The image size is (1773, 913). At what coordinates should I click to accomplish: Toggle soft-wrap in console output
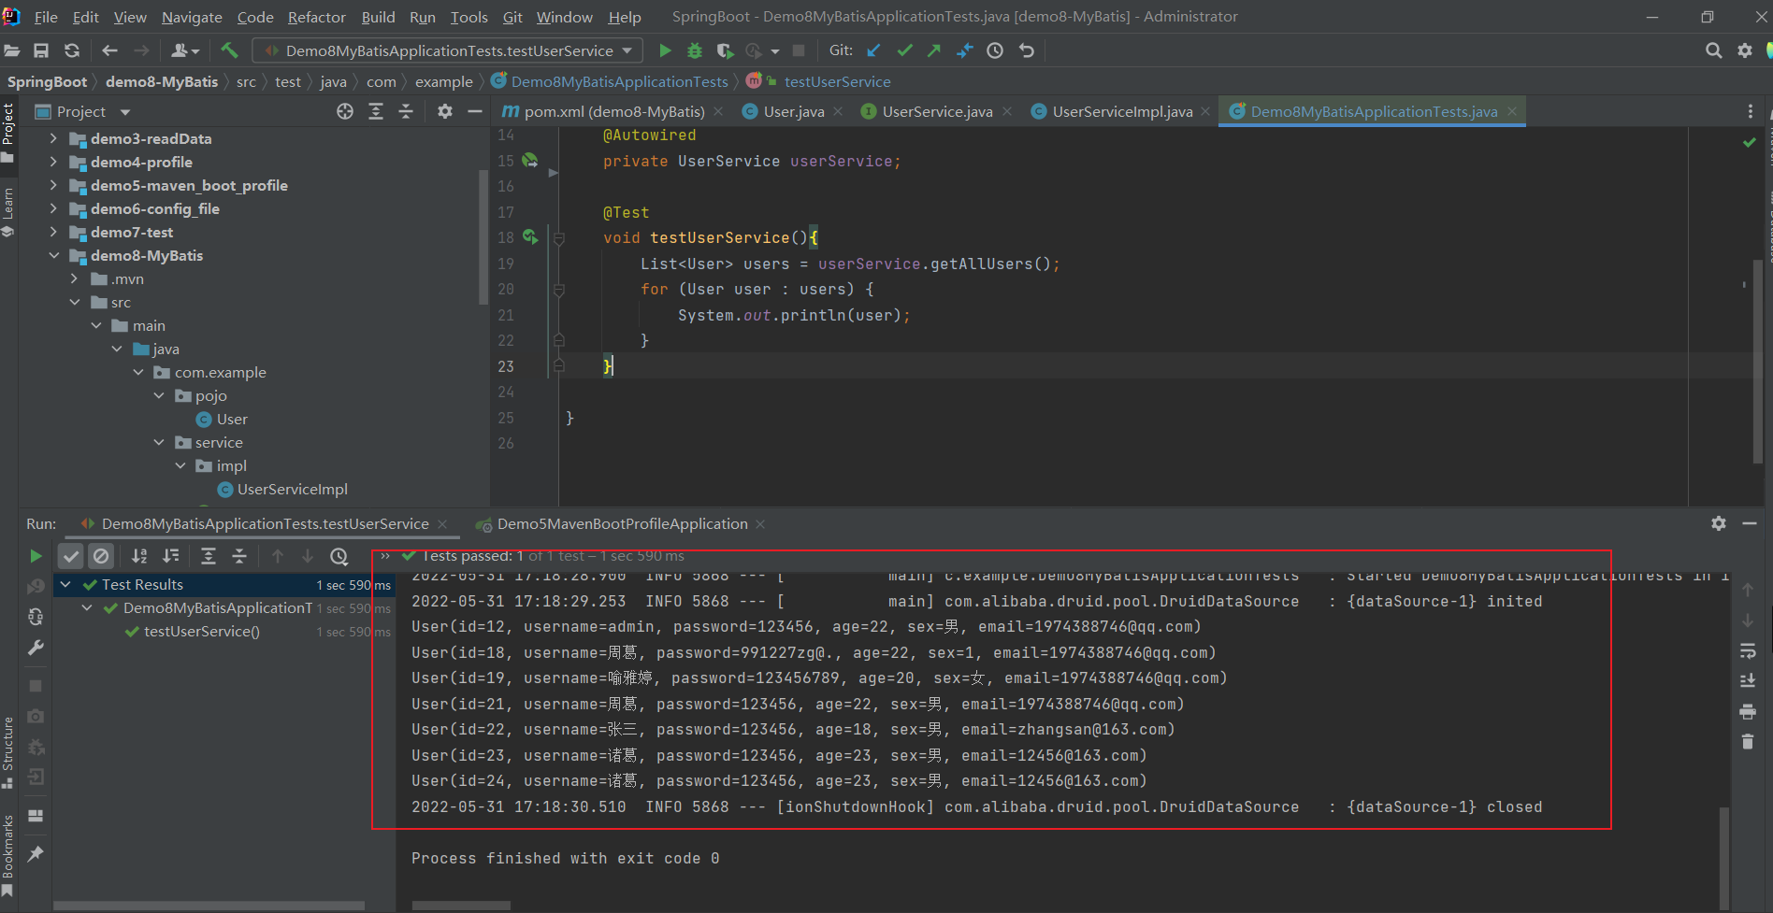click(x=1747, y=650)
